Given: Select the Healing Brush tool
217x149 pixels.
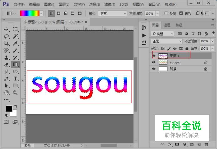Looking at the screenshot, I should point(6,51).
